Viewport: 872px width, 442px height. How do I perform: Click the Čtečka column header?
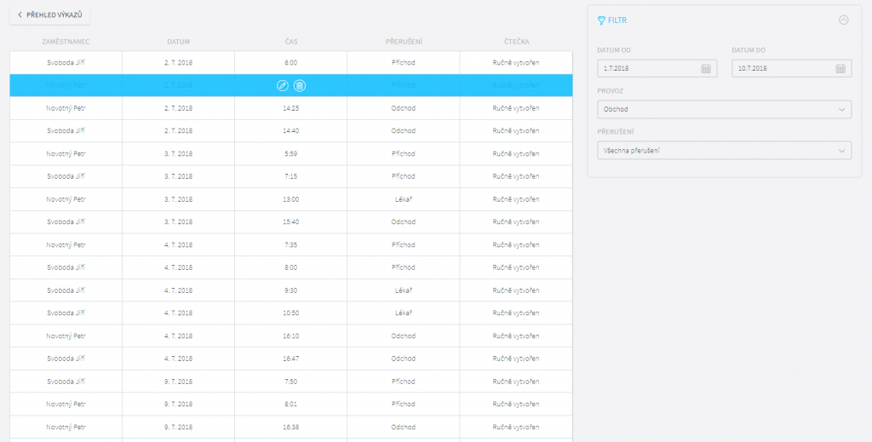pyautogui.click(x=515, y=42)
